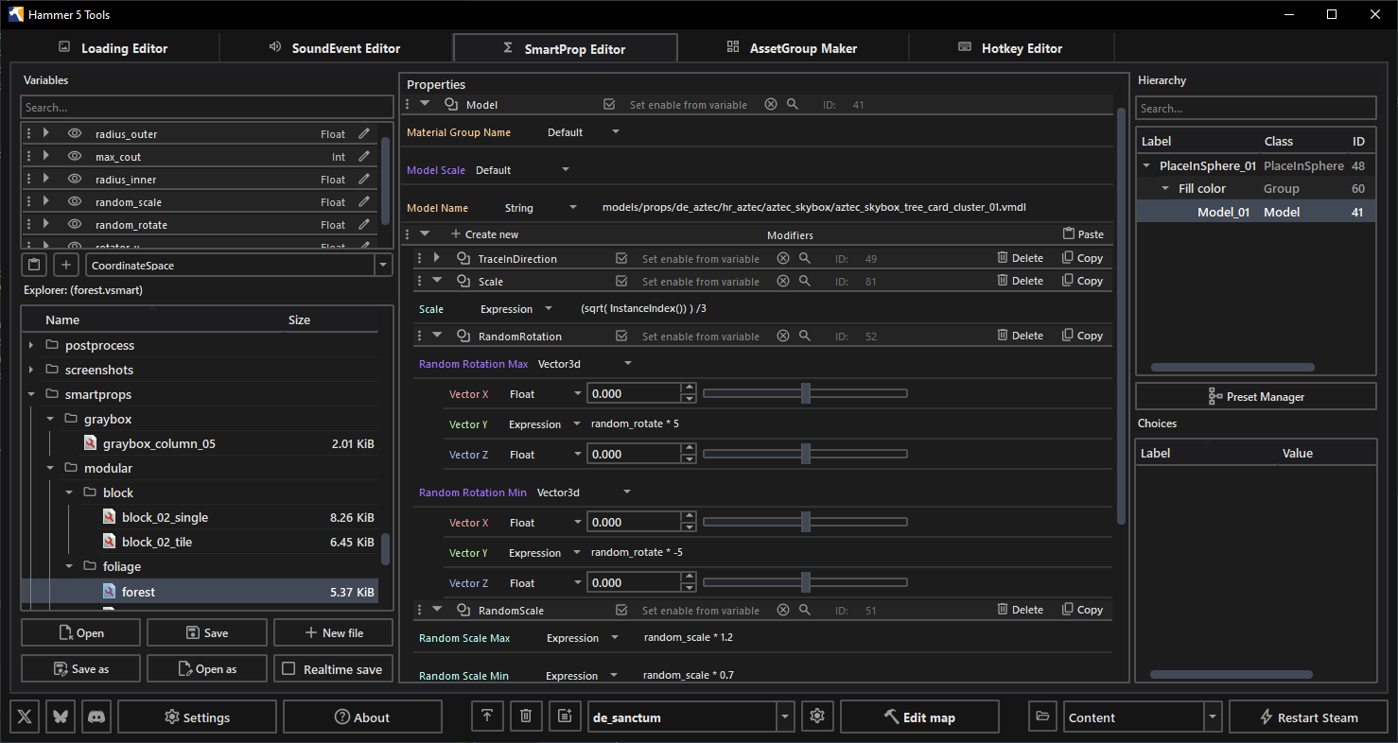Click paste icon beside add variable button
Viewport: 1398px width, 743px height.
pos(34,266)
